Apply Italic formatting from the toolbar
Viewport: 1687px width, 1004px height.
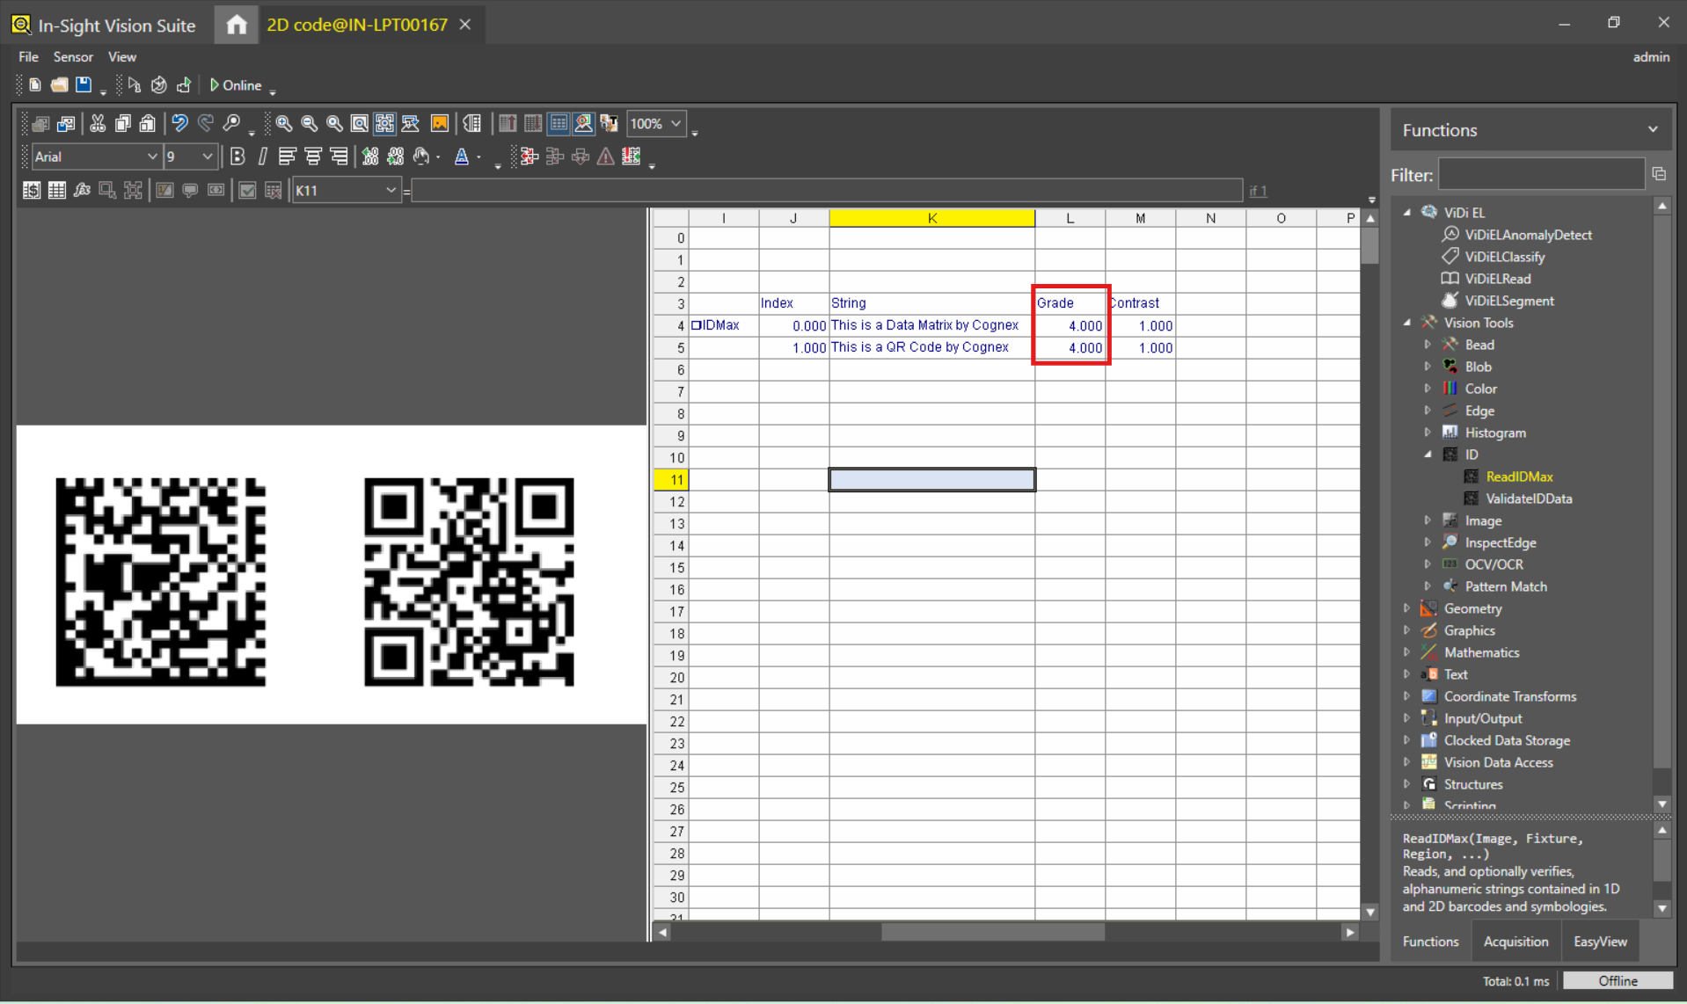tap(263, 156)
